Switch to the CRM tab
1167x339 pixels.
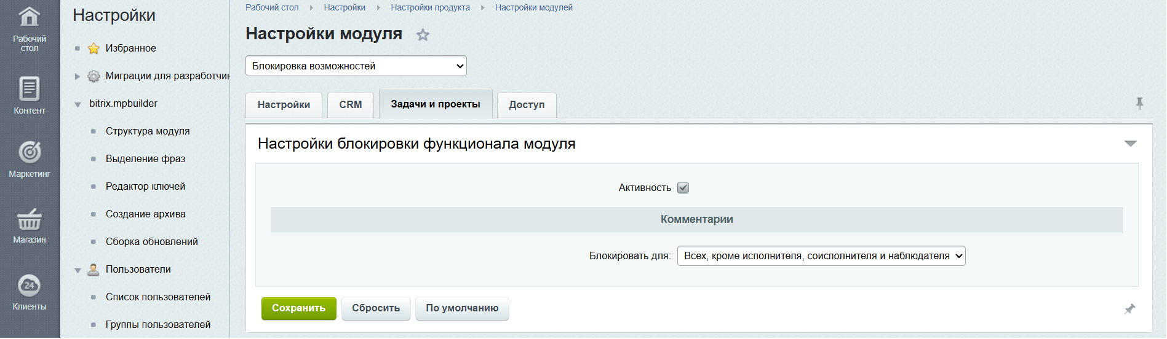[350, 105]
